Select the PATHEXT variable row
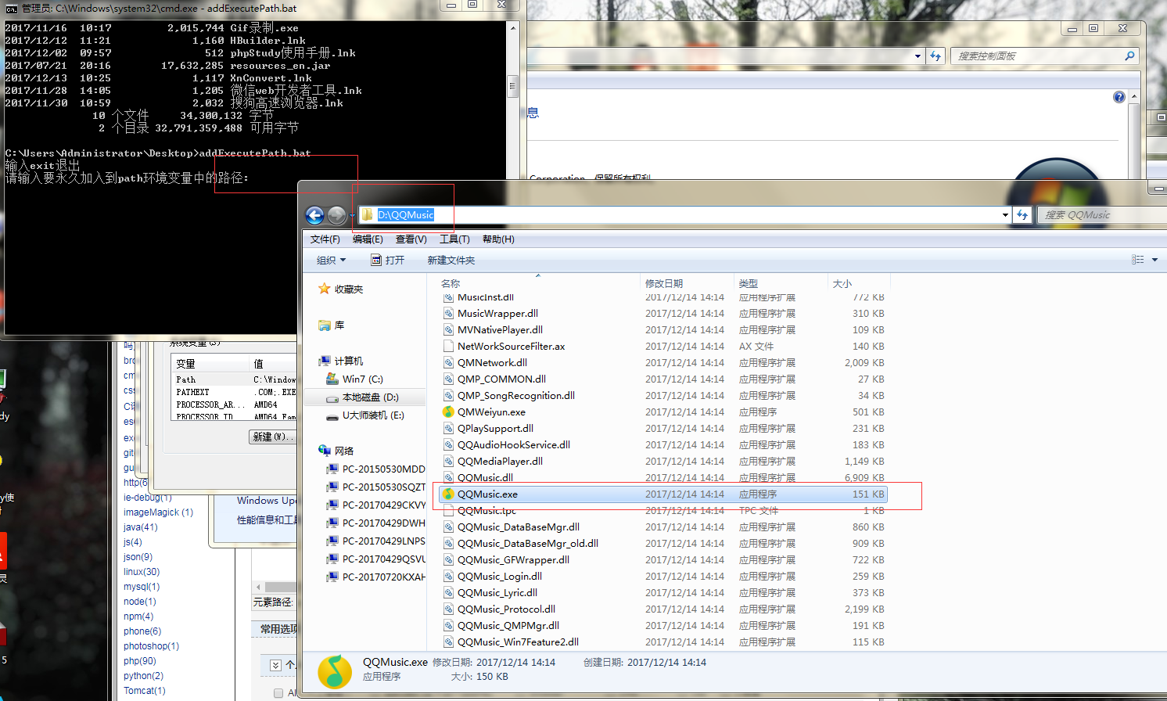1167x701 pixels. click(234, 392)
